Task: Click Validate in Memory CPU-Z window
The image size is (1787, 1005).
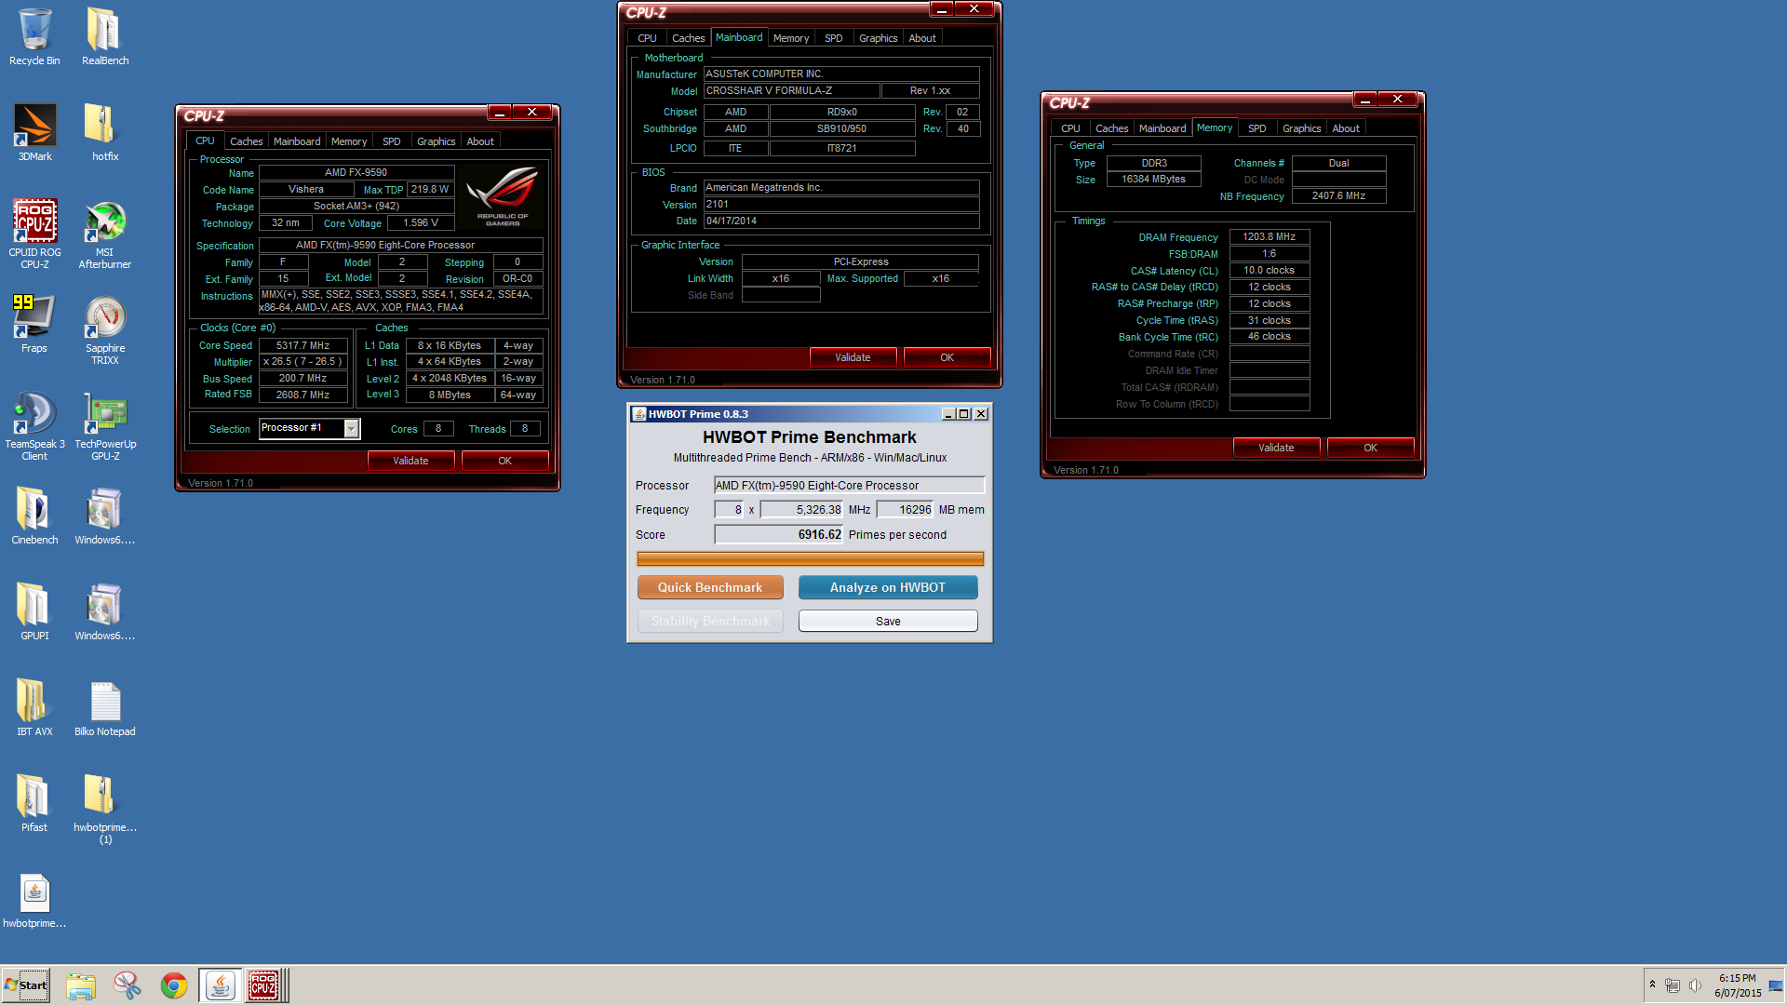Action: point(1276,448)
